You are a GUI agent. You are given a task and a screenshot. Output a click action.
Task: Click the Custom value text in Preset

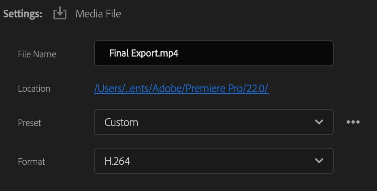tap(121, 122)
